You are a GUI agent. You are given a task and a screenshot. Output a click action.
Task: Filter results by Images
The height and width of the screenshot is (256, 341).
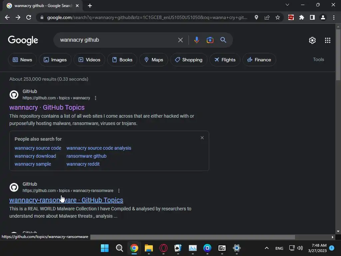[55, 60]
